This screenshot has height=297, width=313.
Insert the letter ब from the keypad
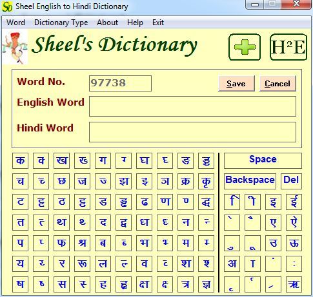pyautogui.click(x=103, y=243)
